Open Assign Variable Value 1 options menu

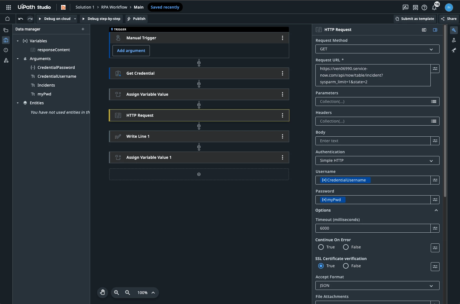pyautogui.click(x=282, y=157)
